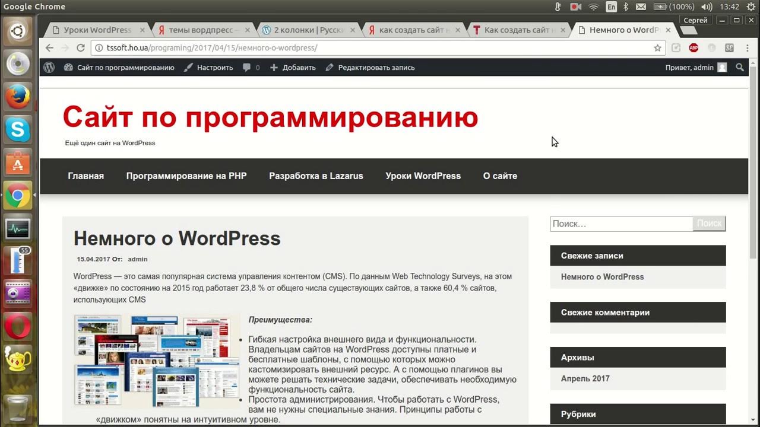The height and width of the screenshot is (427, 760).
Task: Click the En keyboard layout indicator
Action: (611, 7)
